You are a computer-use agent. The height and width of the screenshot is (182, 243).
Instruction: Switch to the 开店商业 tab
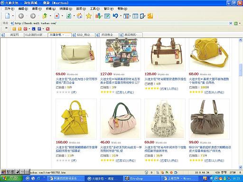point(107,35)
